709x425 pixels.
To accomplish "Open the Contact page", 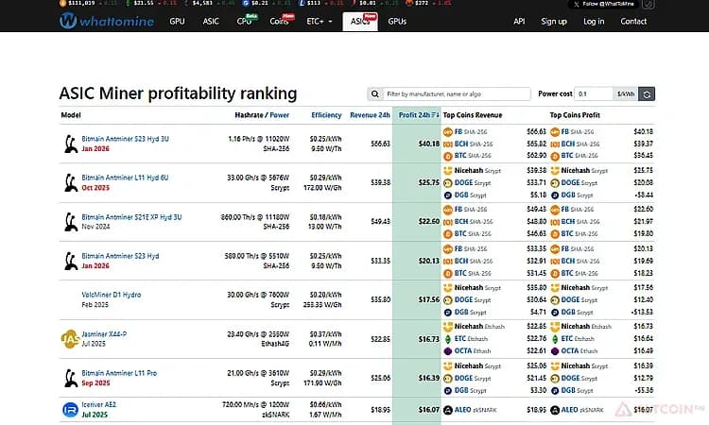I will [633, 21].
